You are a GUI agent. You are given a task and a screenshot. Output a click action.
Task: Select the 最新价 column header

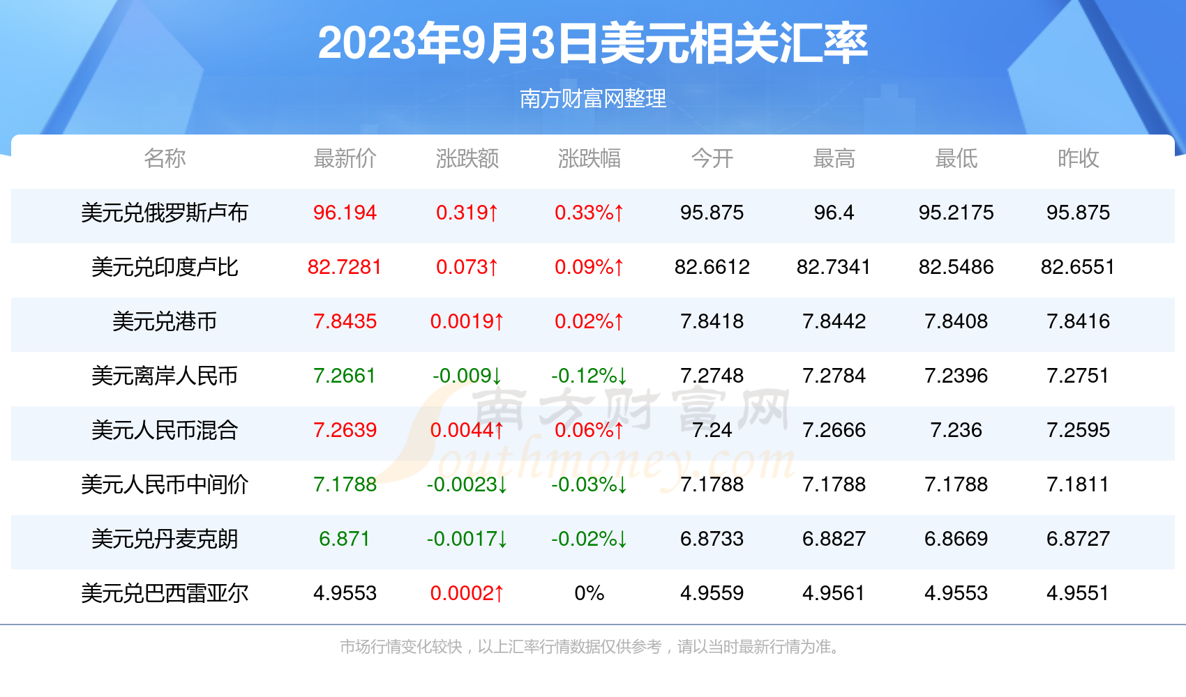(345, 158)
